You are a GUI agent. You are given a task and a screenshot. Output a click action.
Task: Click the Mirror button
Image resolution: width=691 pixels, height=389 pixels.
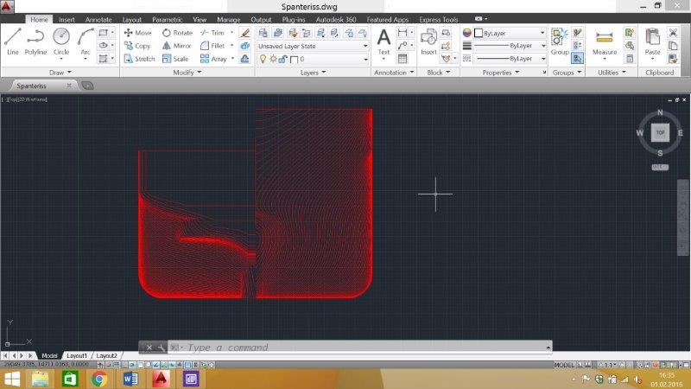pyautogui.click(x=176, y=46)
